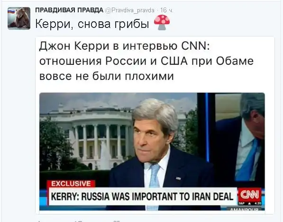Click headline text вовсе не были плохими
This screenshot has width=283, height=222.
(107, 76)
